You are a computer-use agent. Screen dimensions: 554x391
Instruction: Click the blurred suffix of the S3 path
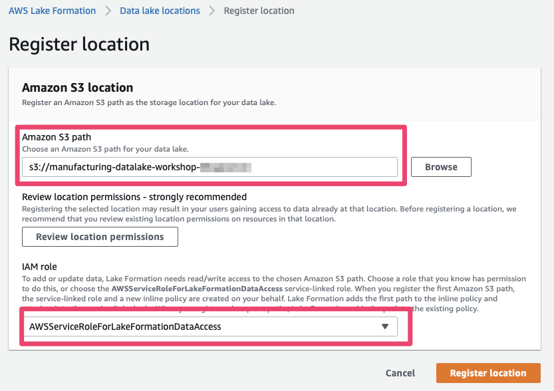226,168
